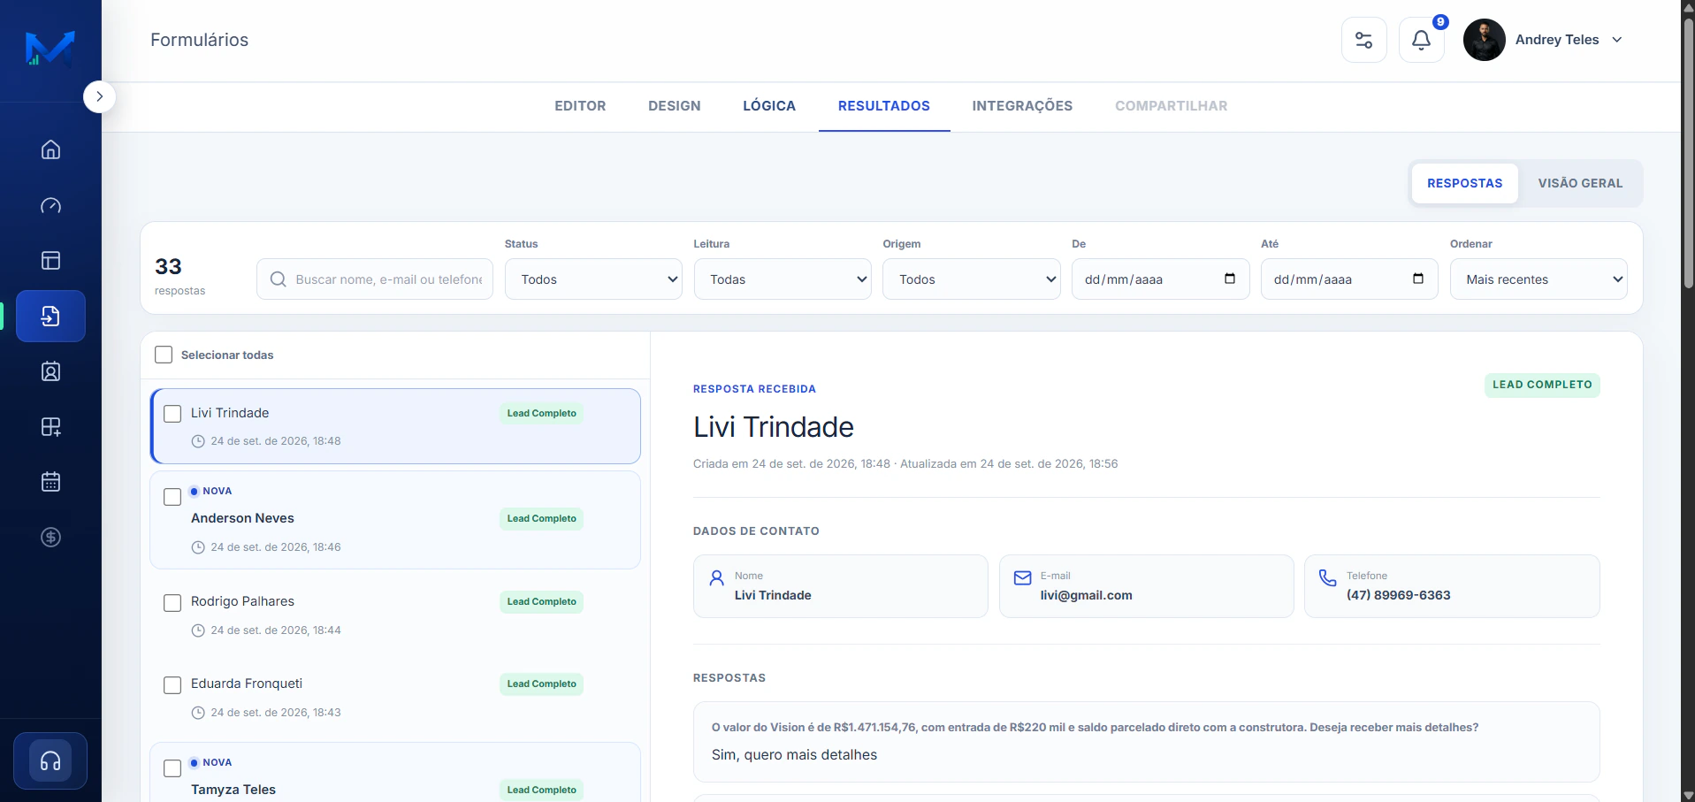This screenshot has height=802, width=1695.
Task: Click the magnifier icon in search box
Action: coord(278,279)
